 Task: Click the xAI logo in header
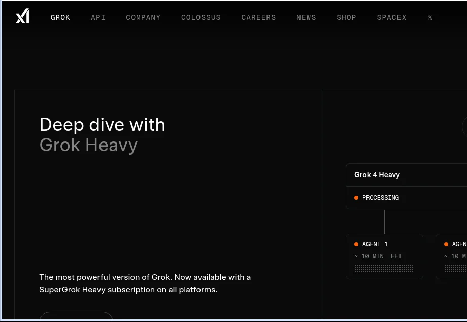[22, 16]
